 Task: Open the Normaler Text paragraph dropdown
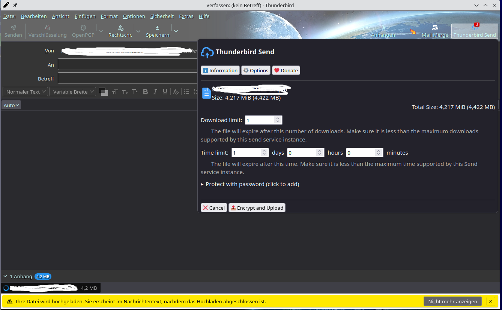pyautogui.click(x=25, y=92)
